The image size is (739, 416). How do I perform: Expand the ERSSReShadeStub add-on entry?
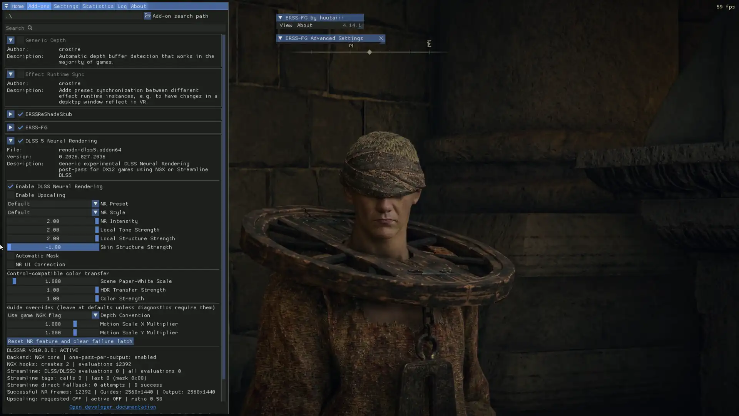coord(10,114)
